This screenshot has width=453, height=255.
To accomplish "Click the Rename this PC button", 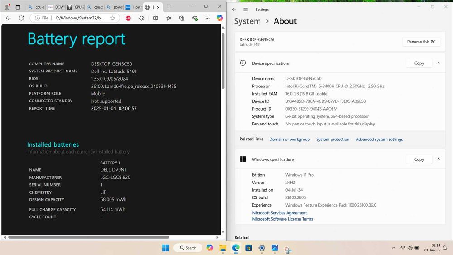I will [421, 42].
